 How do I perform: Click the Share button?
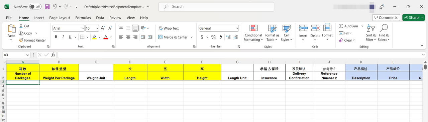pyautogui.click(x=414, y=18)
